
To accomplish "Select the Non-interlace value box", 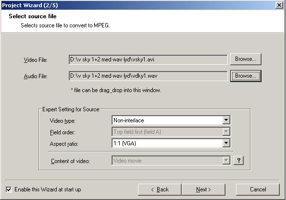I will click(167, 120).
